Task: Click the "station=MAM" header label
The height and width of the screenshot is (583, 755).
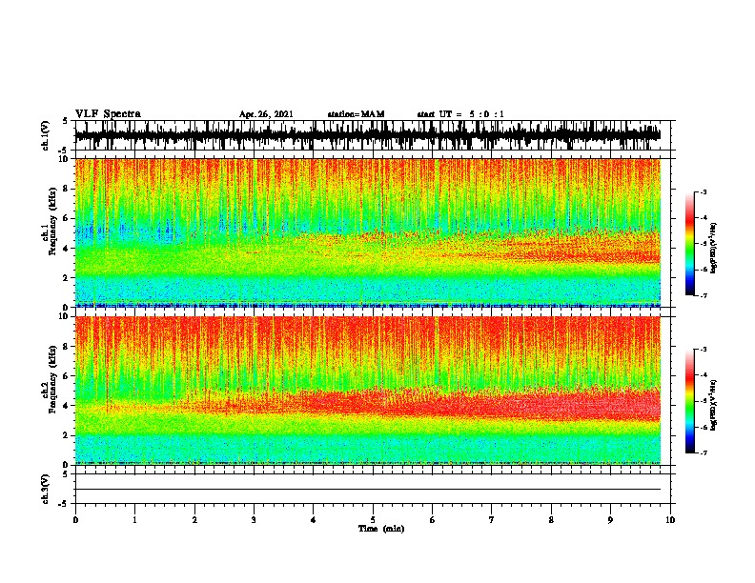Action: pyautogui.click(x=356, y=114)
